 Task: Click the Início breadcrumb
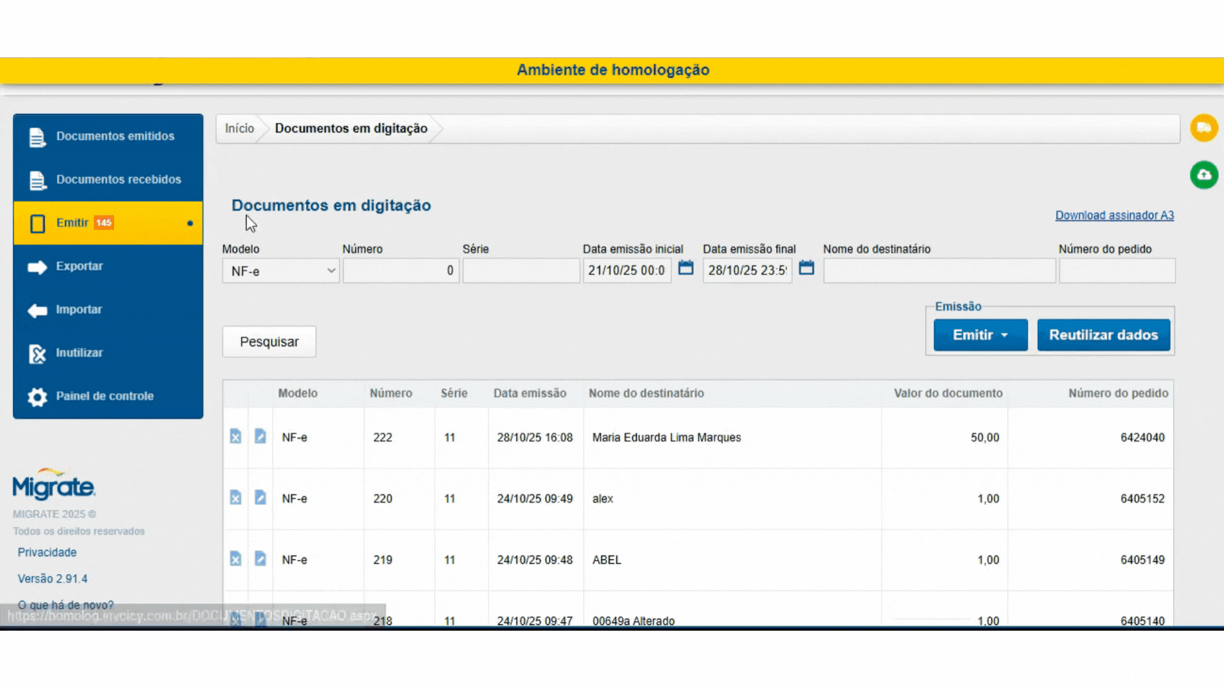click(x=239, y=129)
